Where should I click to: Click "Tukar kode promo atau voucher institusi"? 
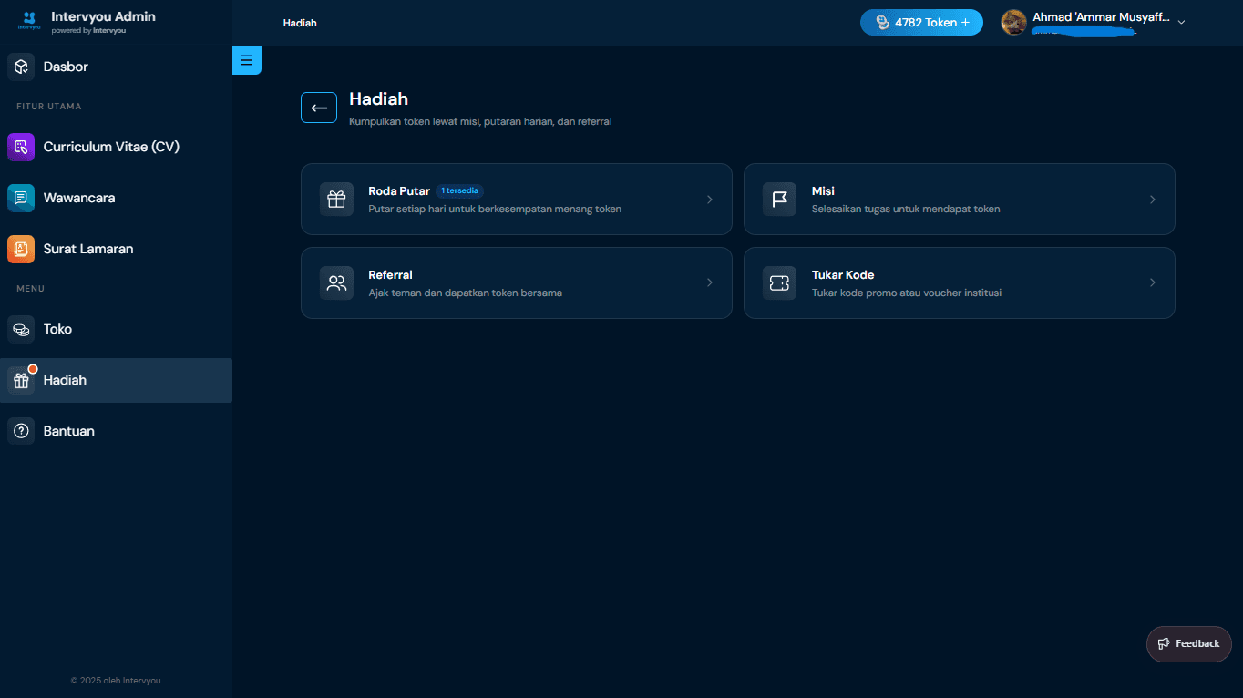907,293
